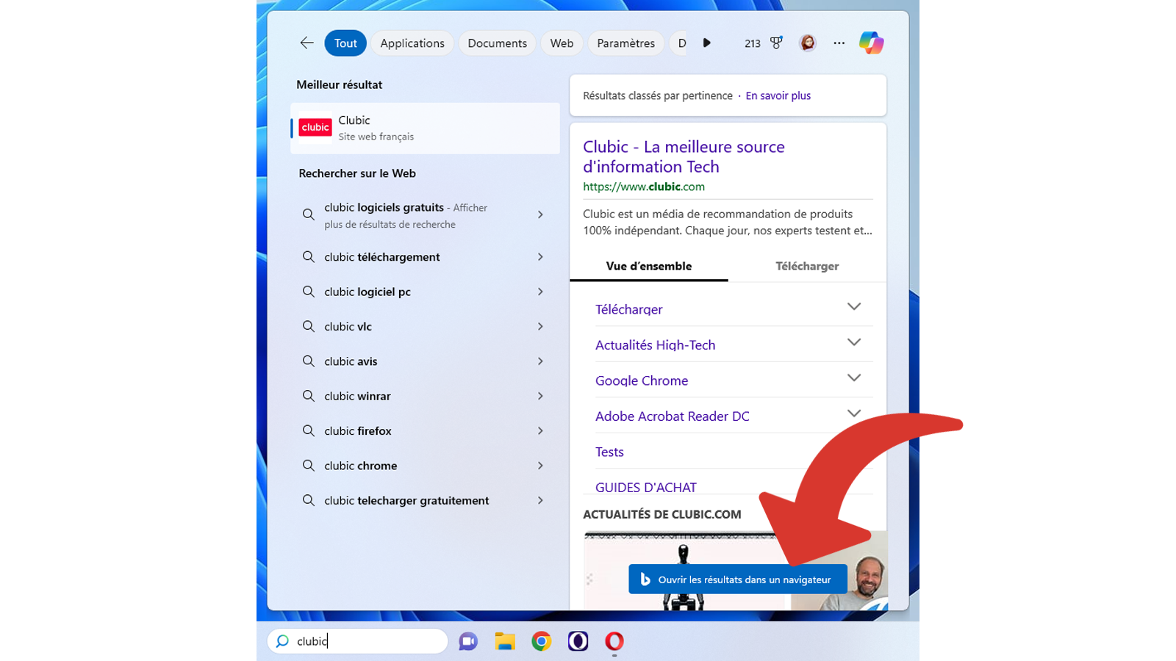Click Ouvrir les résultats dans un navigateur
This screenshot has width=1176, height=661.
click(x=737, y=579)
